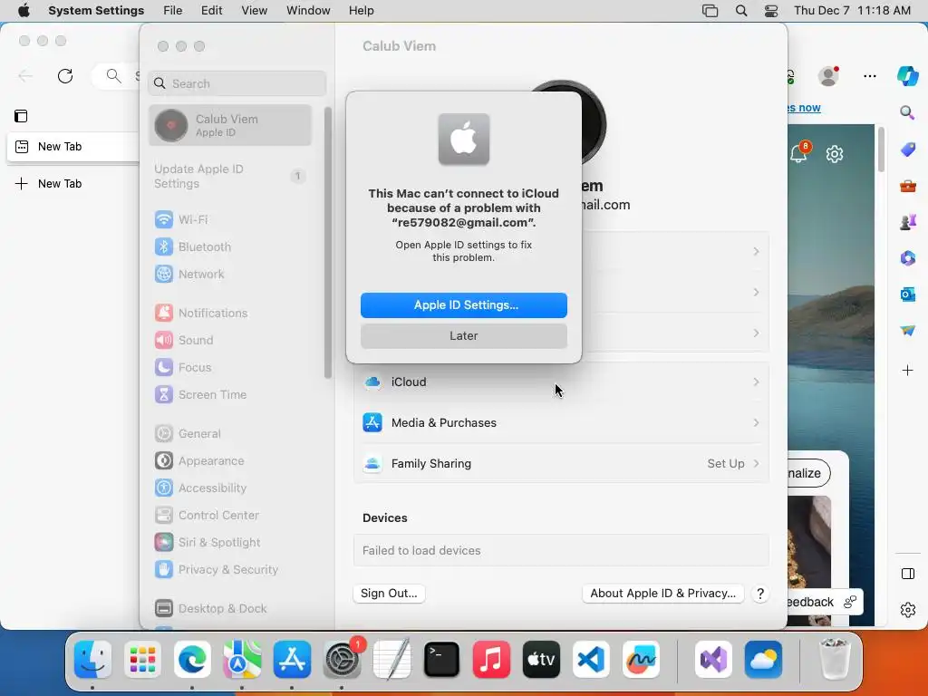This screenshot has width=928, height=696.
Task: Click Edge notifications bell icon
Action: pos(799,153)
